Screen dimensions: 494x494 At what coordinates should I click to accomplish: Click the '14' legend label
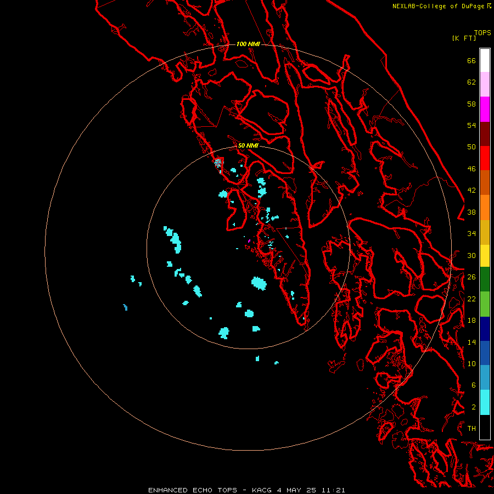click(x=471, y=342)
